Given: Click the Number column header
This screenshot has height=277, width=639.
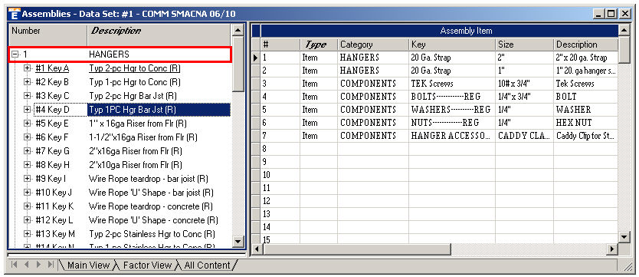Looking at the screenshot, I should click(x=48, y=35).
